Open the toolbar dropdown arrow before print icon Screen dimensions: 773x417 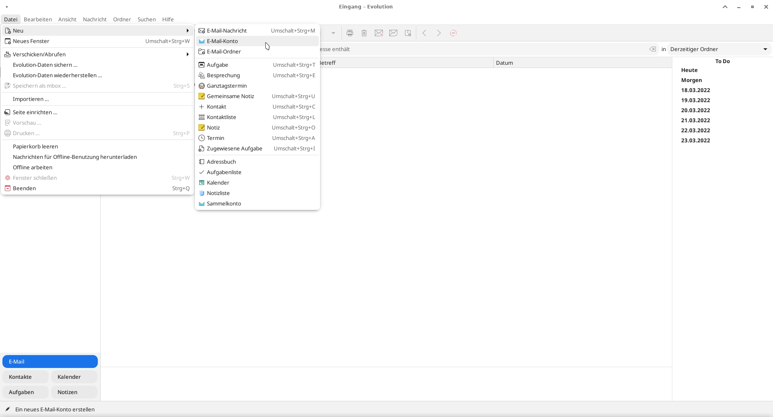click(x=333, y=33)
